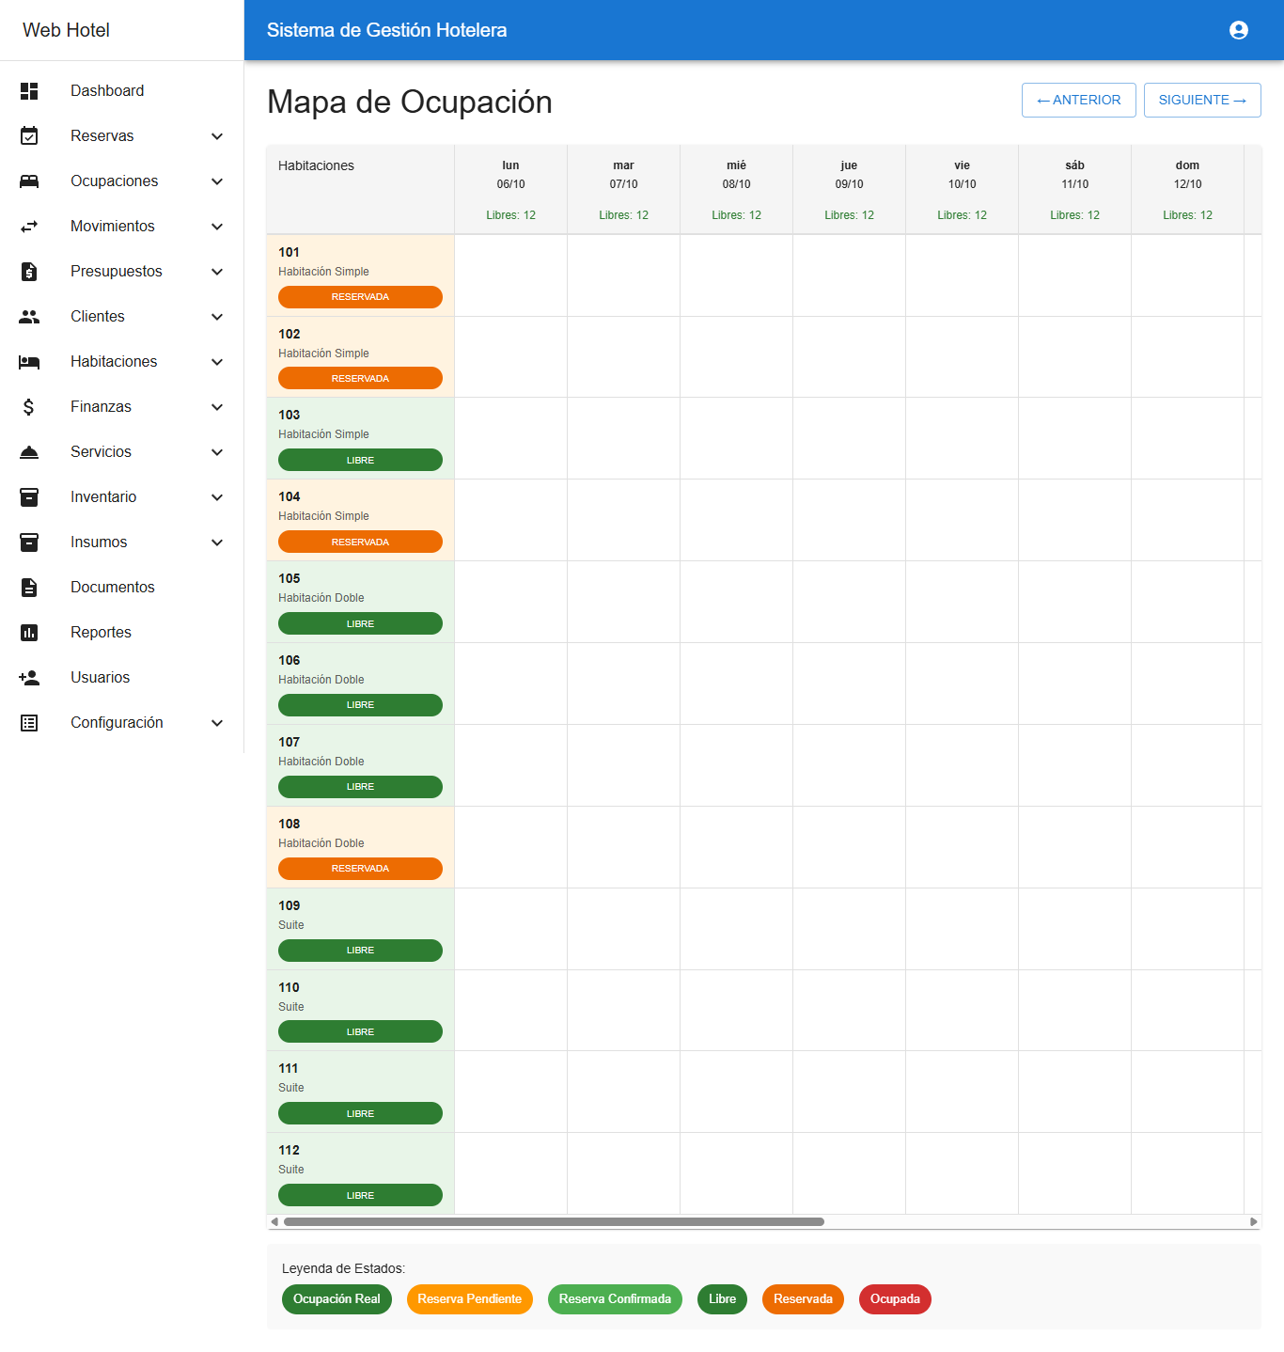The width and height of the screenshot is (1284, 1352).
Task: Click the Movimientos swap arrows icon
Action: (x=29, y=227)
